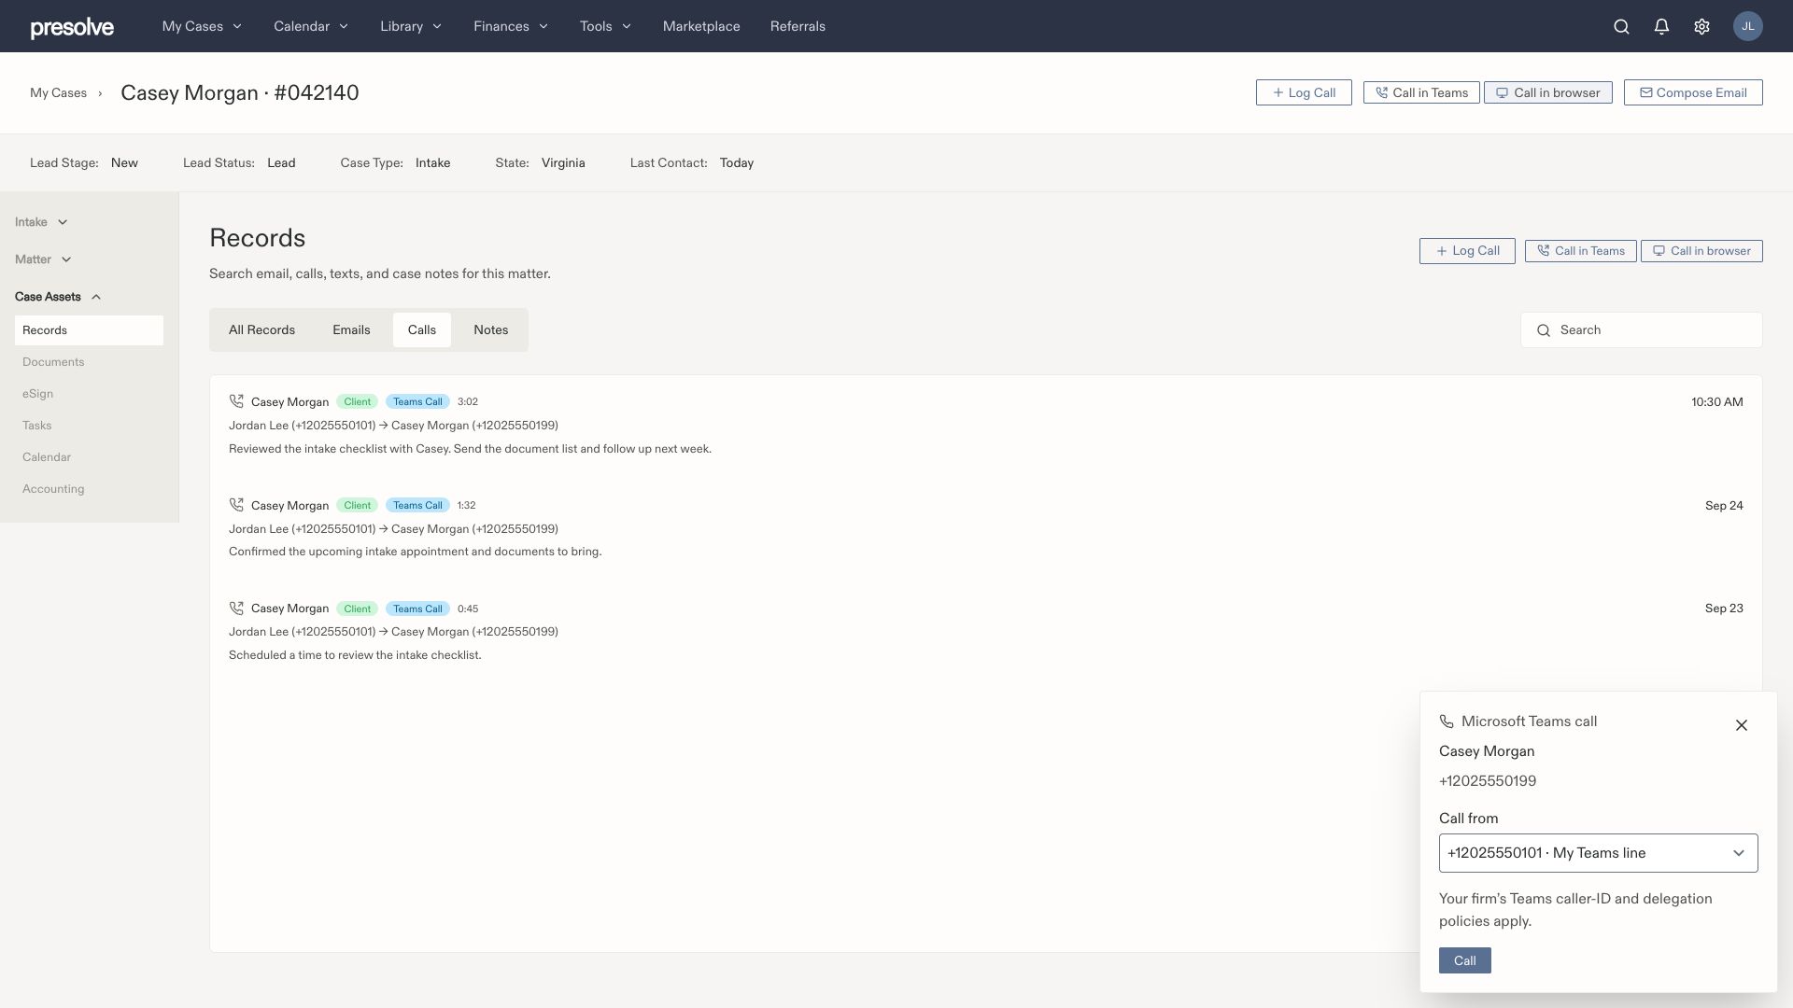Open the notifications bell

tap(1661, 26)
